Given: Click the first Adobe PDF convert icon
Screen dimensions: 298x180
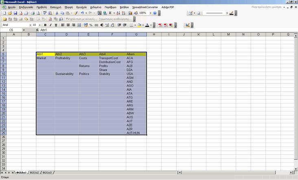Looking at the screenshot, I should pos(160,25).
